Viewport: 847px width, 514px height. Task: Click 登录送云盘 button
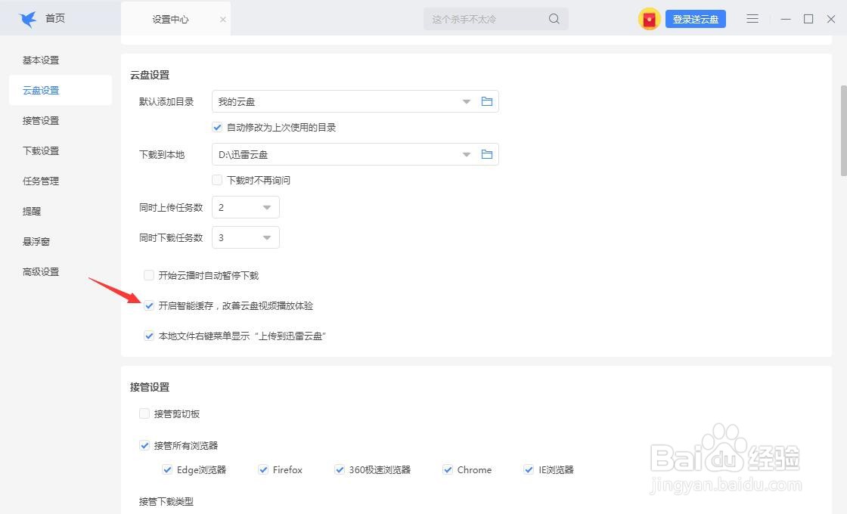click(x=695, y=19)
